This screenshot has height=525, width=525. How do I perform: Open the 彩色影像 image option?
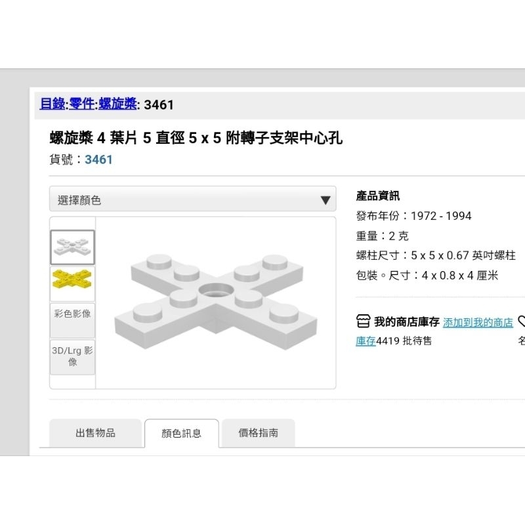(x=72, y=320)
